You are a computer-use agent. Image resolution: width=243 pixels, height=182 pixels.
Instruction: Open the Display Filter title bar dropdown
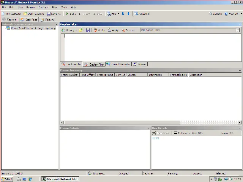240,24
